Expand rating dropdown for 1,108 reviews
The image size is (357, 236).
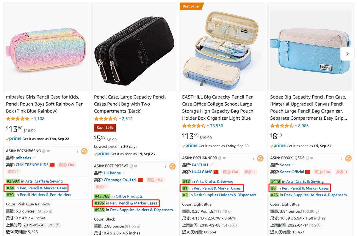tap(32, 119)
